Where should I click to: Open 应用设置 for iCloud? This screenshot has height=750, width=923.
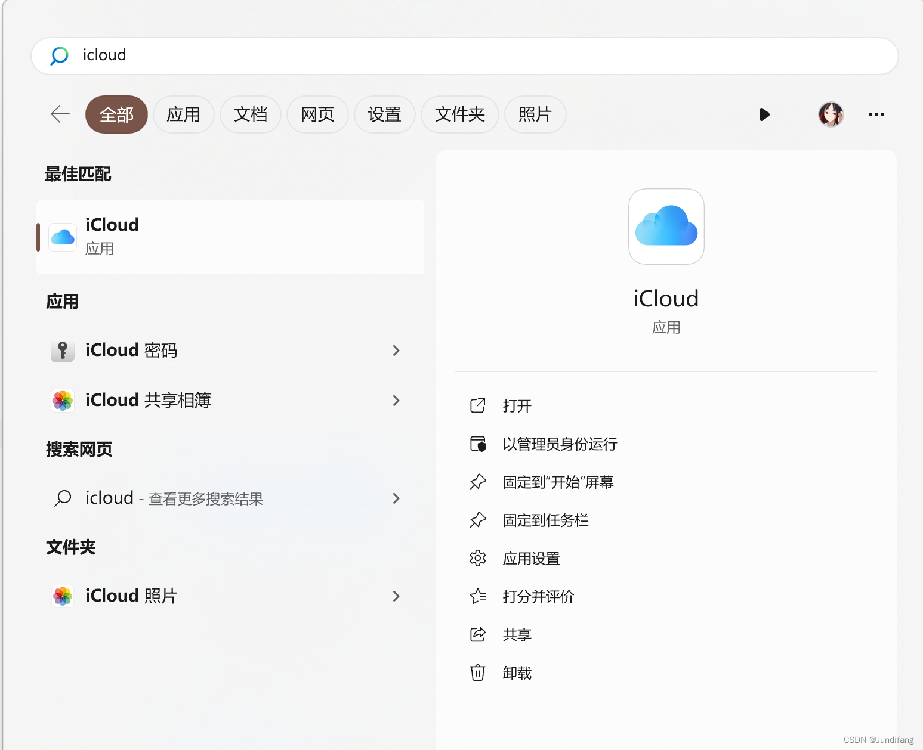(531, 559)
